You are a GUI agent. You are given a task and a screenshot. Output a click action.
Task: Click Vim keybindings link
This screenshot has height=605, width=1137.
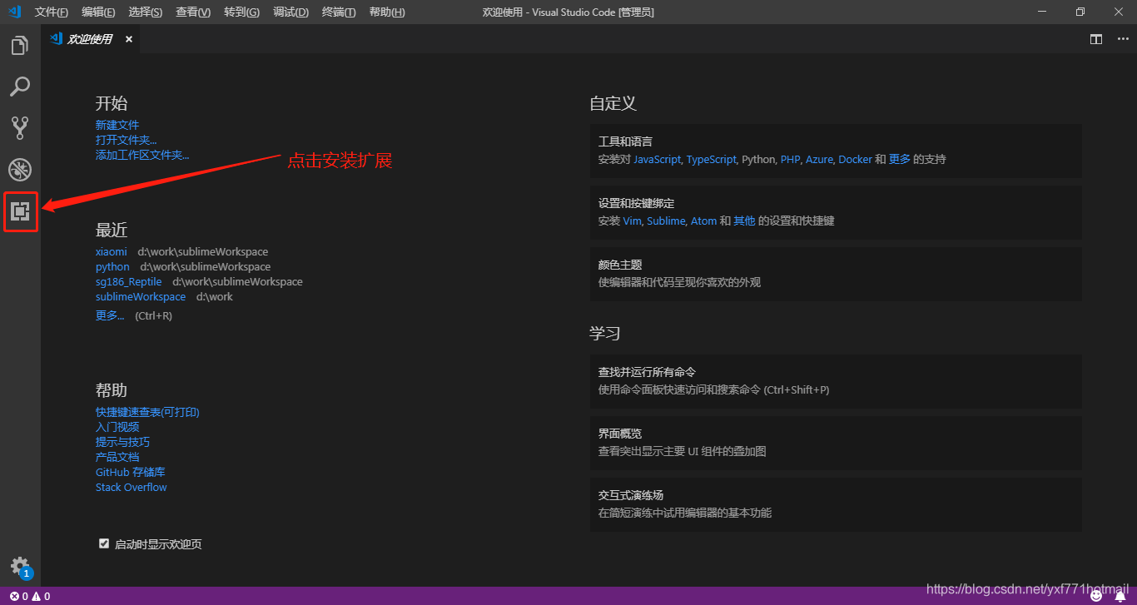click(x=632, y=221)
